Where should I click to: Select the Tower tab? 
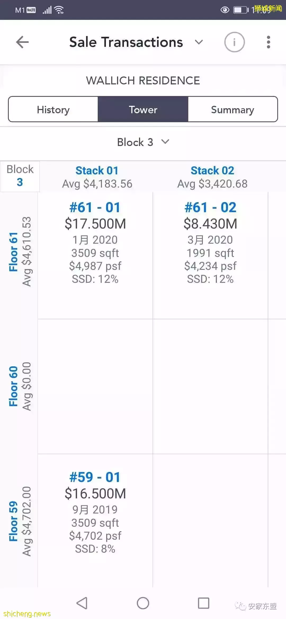coord(143,109)
